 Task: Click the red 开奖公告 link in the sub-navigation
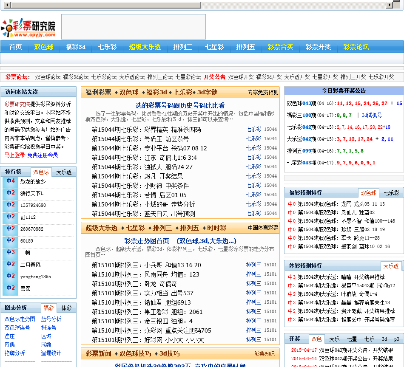(214, 77)
